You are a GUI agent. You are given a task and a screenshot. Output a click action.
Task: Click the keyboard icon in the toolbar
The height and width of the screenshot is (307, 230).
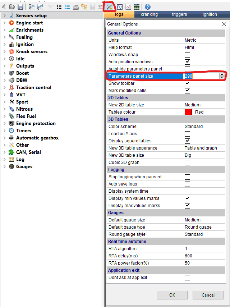click(x=76, y=7)
